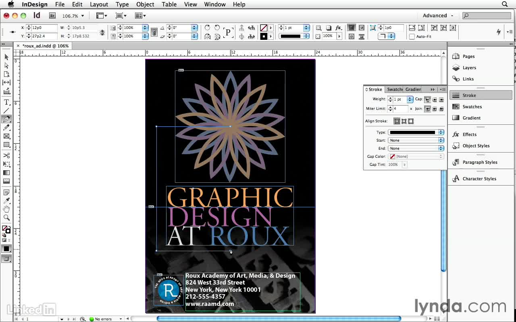Open the Table menu
516x322 pixels.
[169, 4]
